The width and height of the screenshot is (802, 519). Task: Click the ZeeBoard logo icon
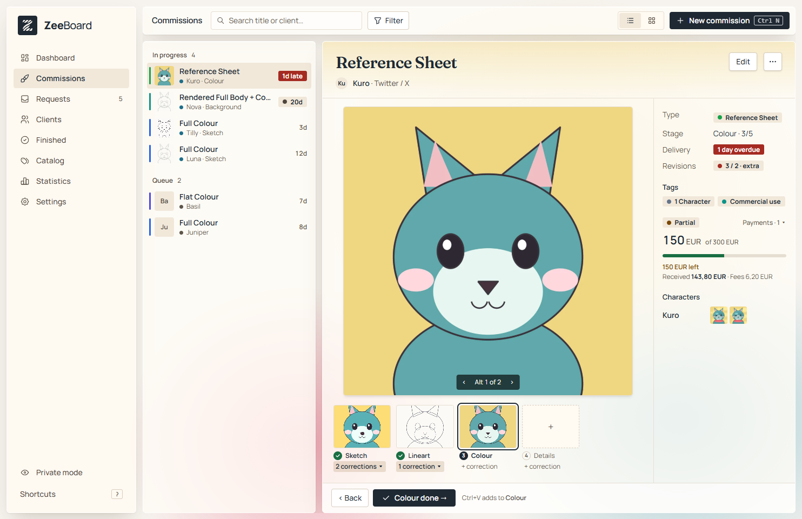(x=28, y=25)
